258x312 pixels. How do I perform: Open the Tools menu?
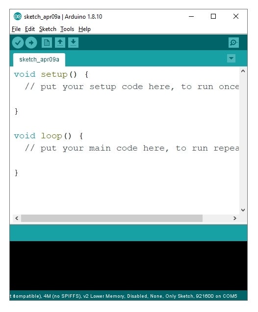tap(67, 29)
